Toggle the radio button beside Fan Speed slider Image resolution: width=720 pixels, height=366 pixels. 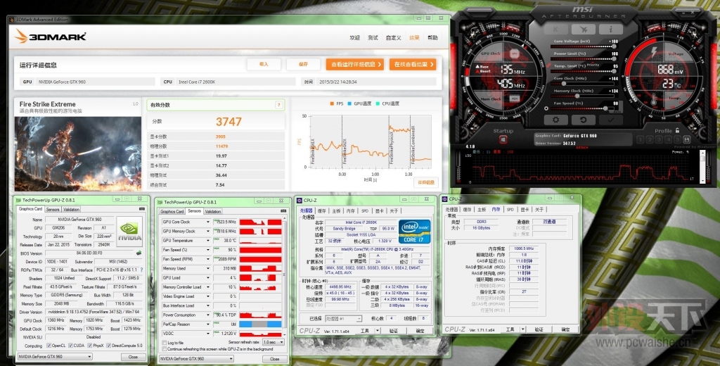(546, 108)
